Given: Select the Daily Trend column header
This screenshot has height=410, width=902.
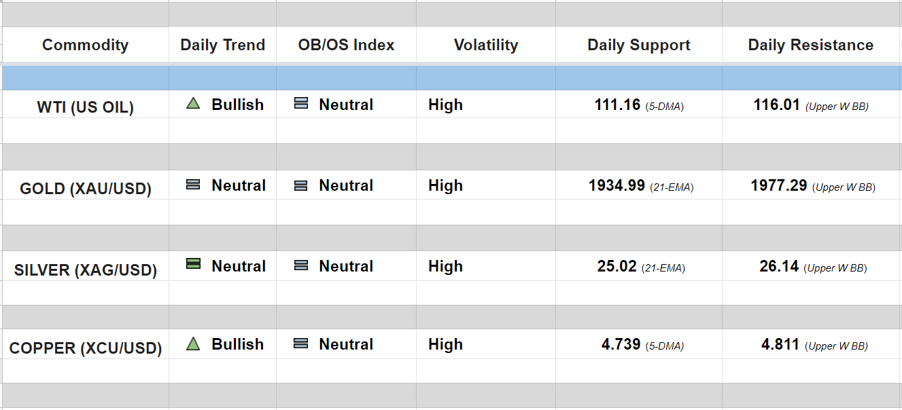Looking at the screenshot, I should tap(222, 45).
